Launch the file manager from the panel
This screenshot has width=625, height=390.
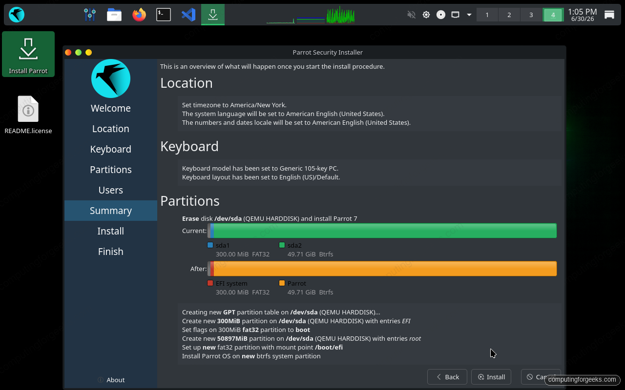point(114,15)
